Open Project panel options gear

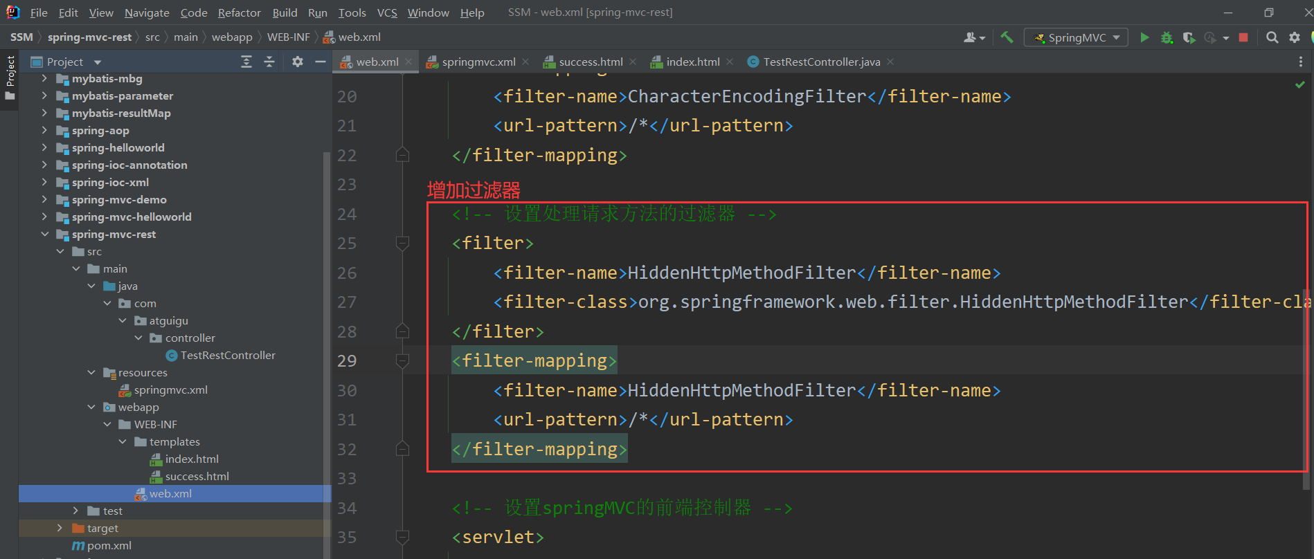point(298,62)
